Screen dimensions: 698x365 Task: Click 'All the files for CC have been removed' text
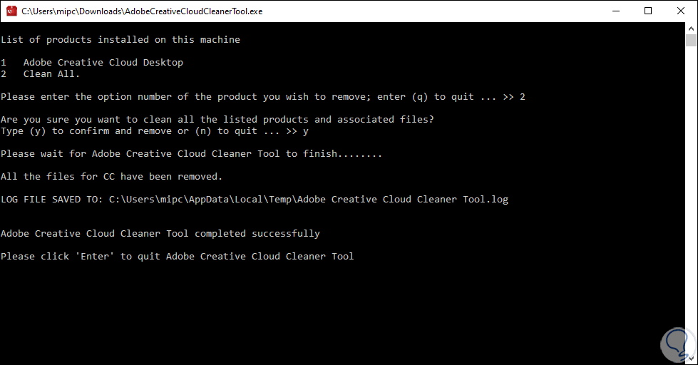[x=111, y=177]
